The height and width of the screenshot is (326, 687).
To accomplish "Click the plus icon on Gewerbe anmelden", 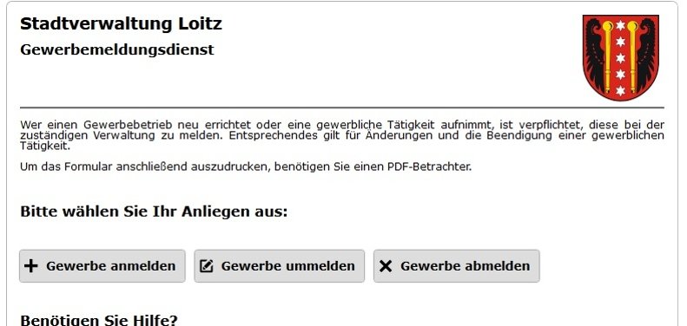I will (x=30, y=266).
